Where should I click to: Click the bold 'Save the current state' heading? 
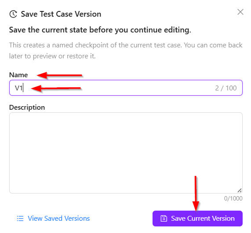[100, 30]
